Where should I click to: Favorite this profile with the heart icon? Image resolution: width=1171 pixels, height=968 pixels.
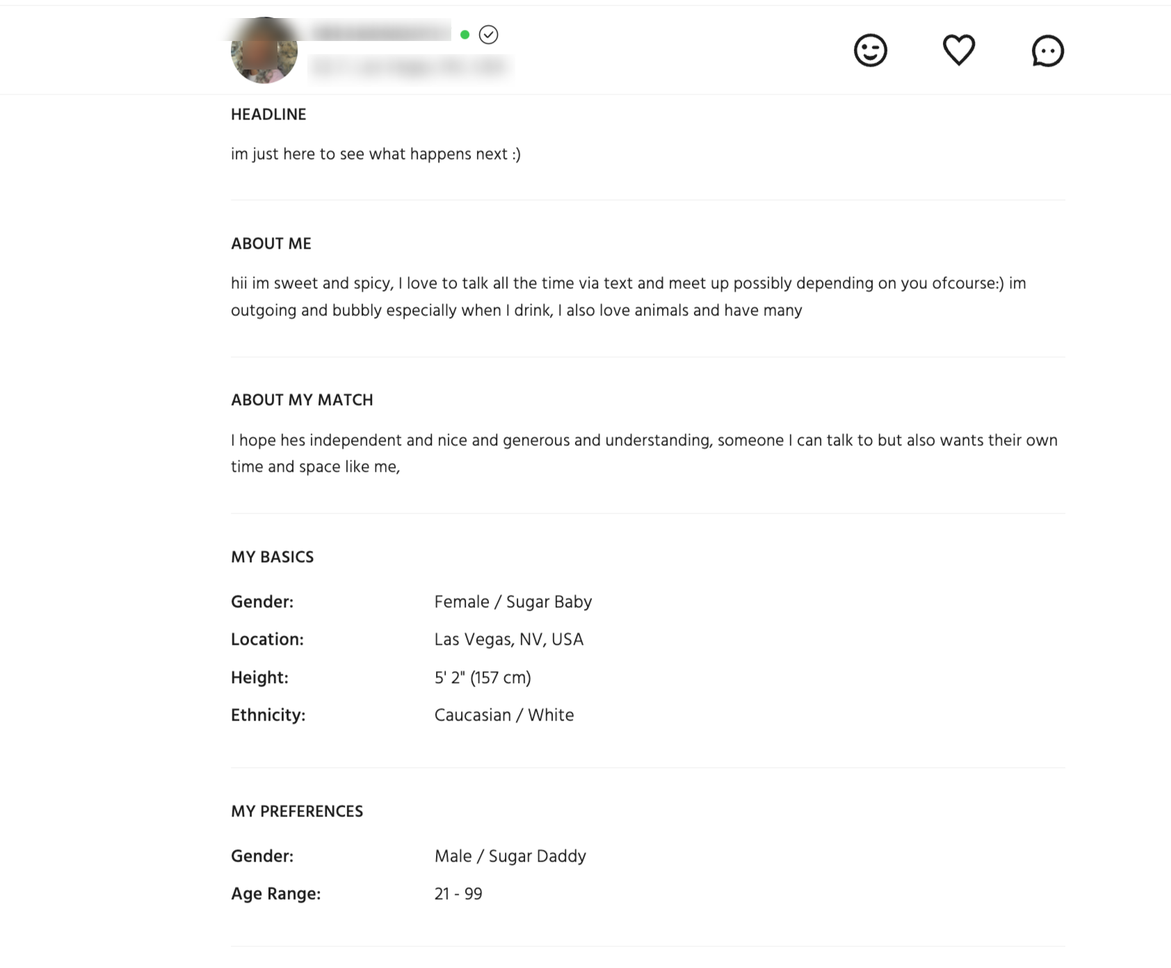click(959, 50)
